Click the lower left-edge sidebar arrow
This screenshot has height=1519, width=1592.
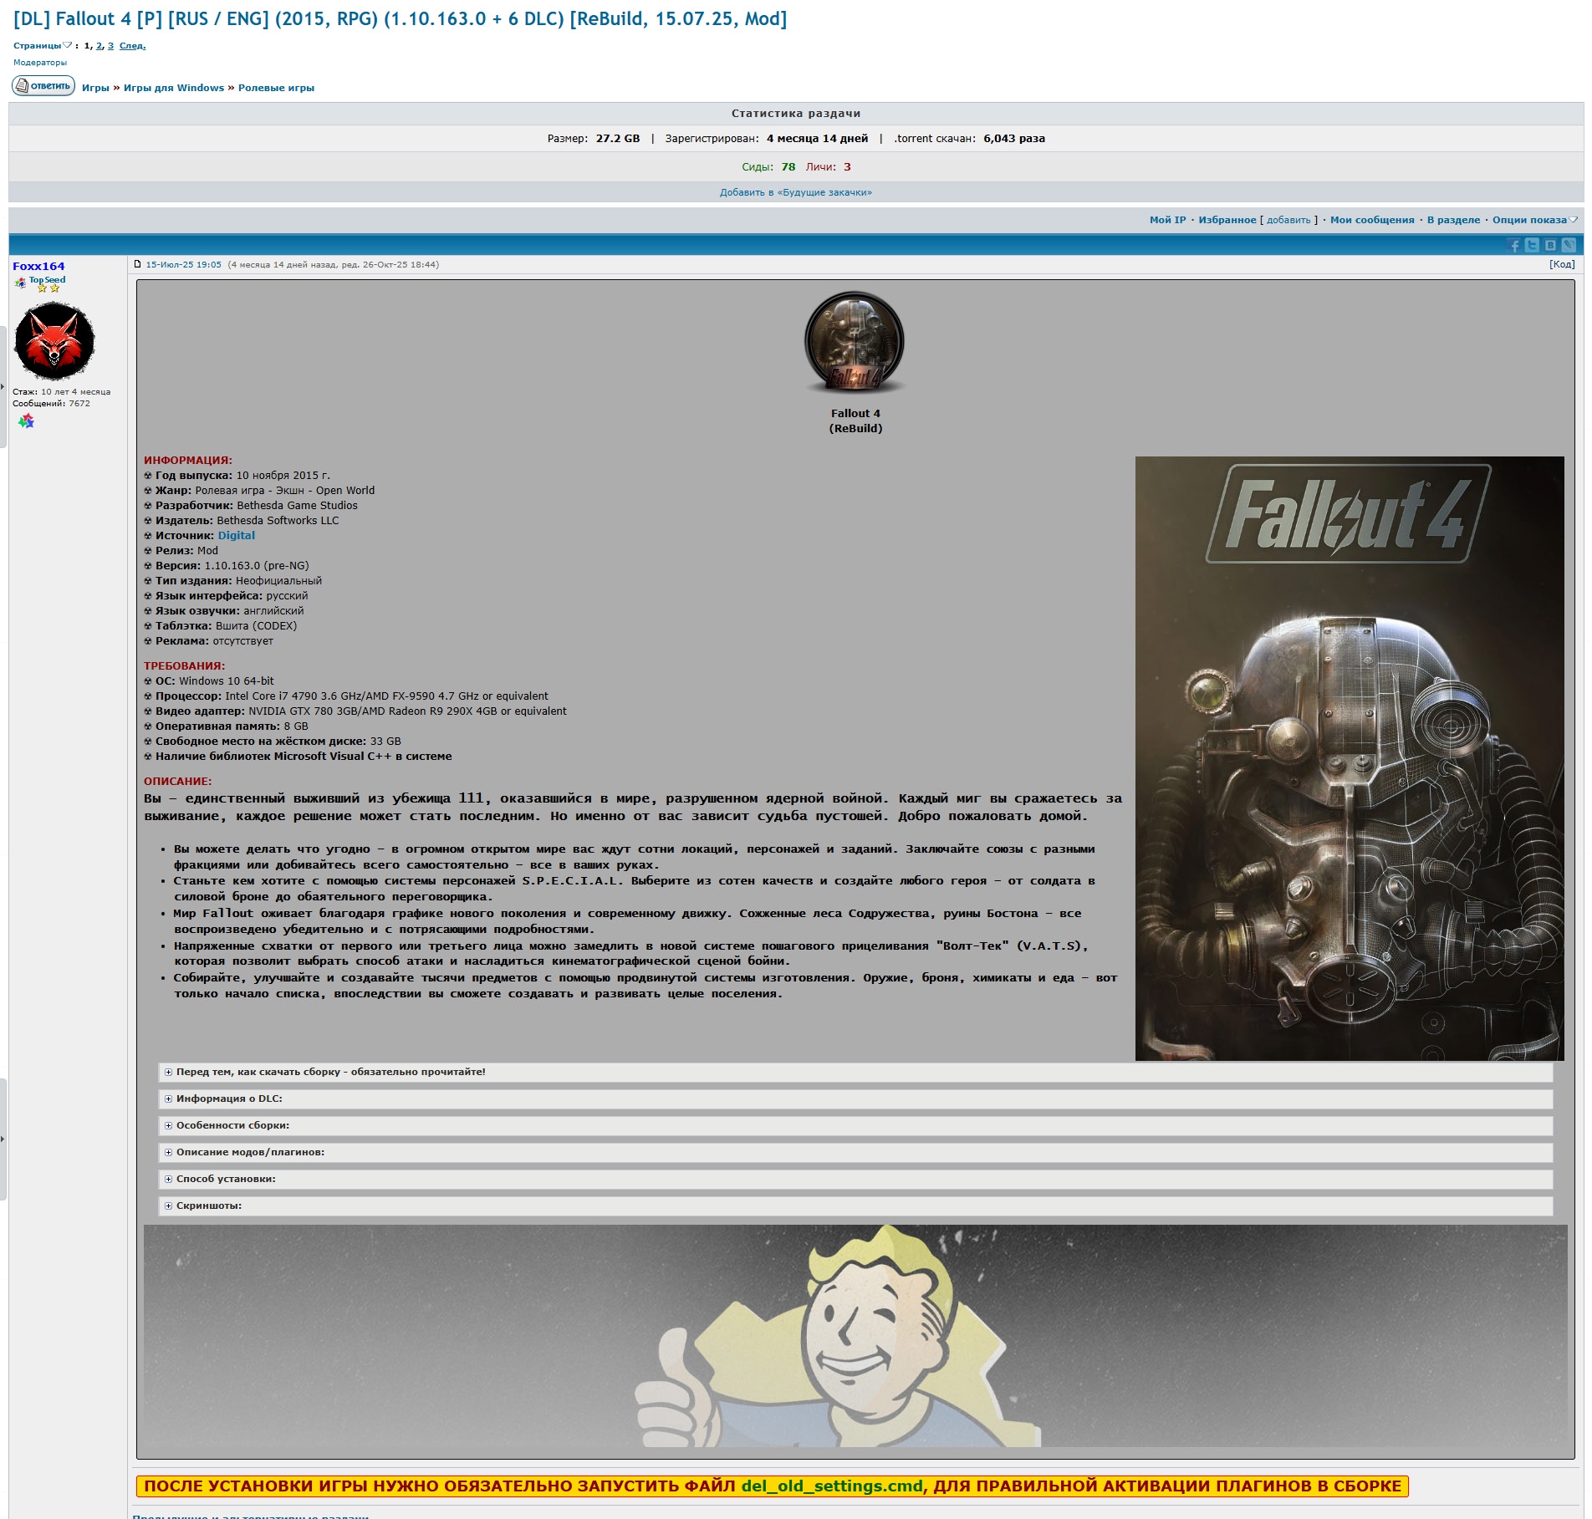coord(3,1139)
